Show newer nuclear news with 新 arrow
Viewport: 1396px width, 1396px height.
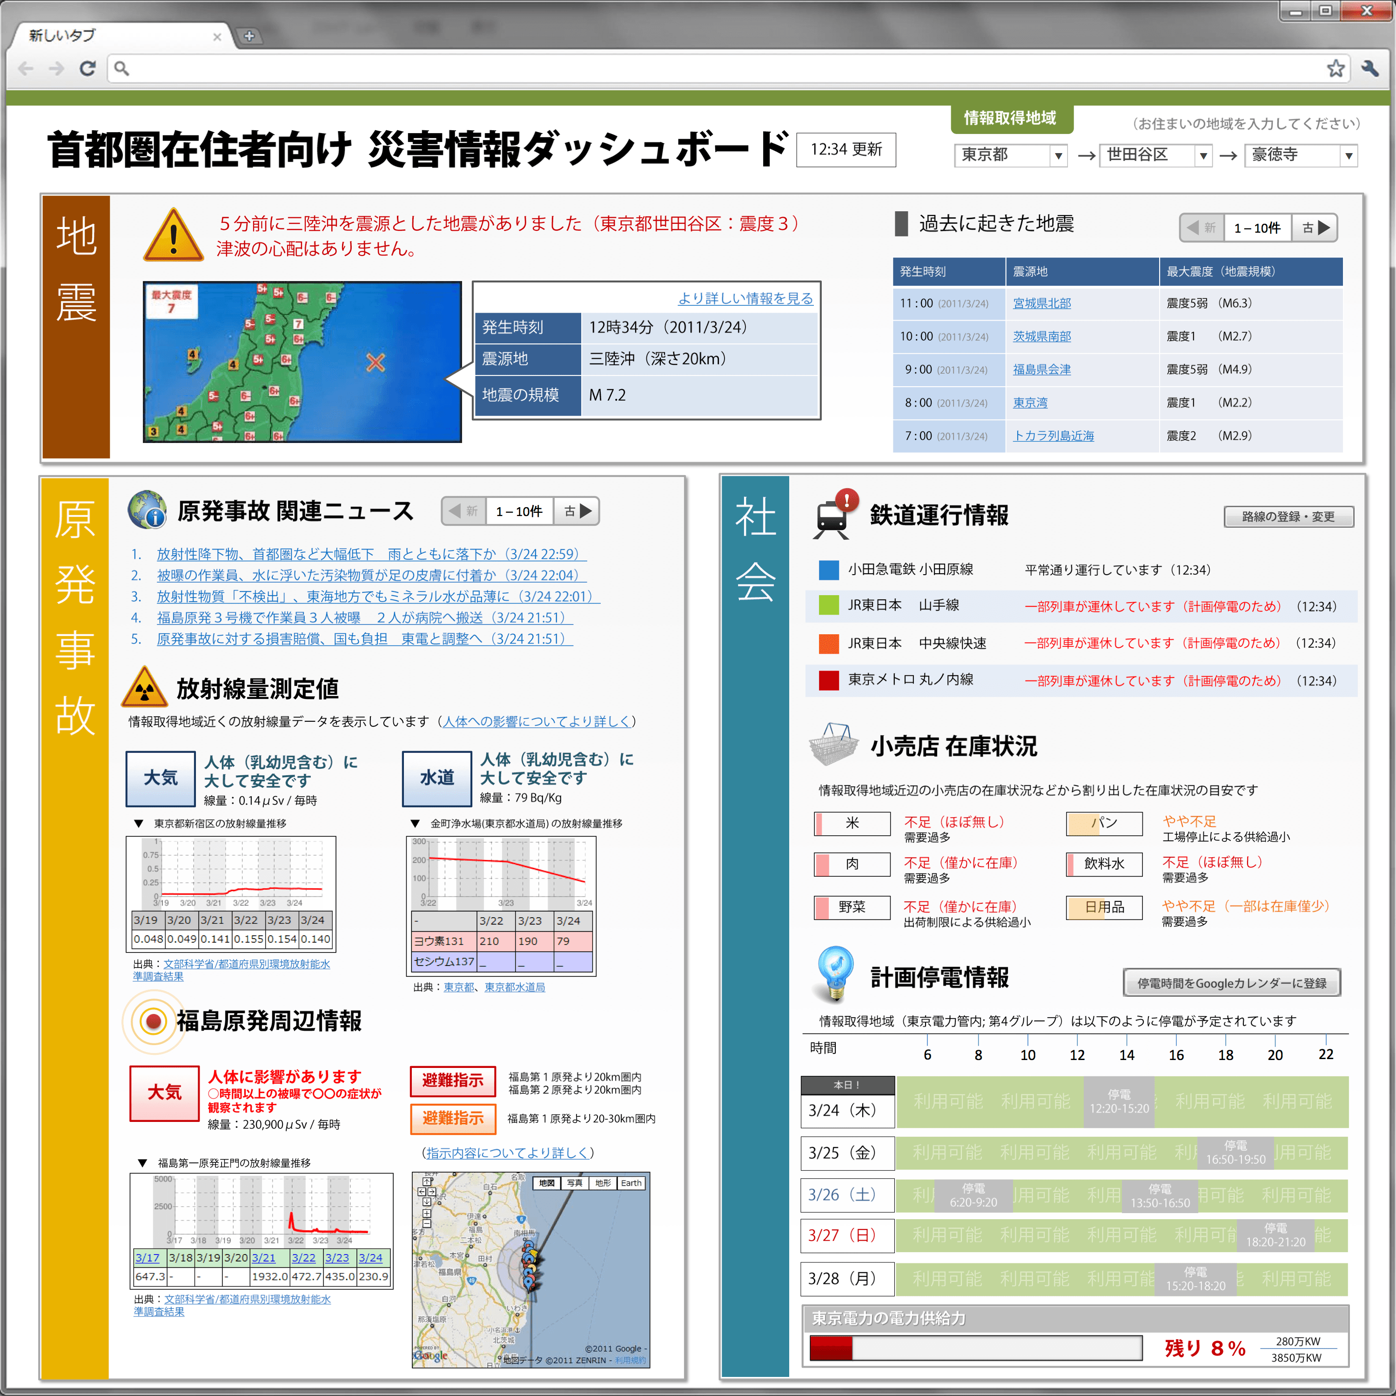point(463,511)
